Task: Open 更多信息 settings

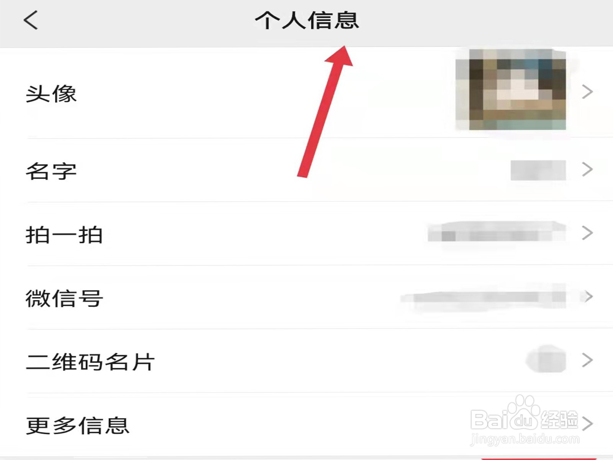Action: click(306, 424)
